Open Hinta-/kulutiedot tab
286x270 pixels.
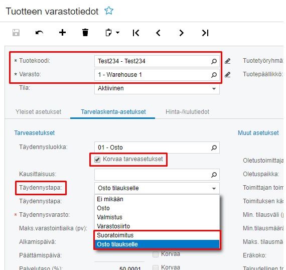pos(187,112)
